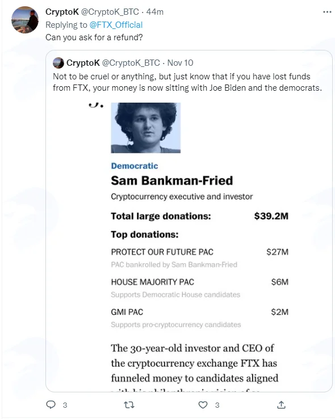Screen dimensions: 335x419
Task: Click the 44m timestamp
Action: point(155,12)
